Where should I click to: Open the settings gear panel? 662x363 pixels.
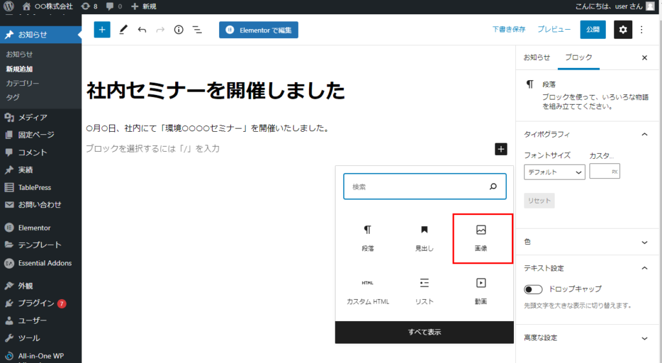623,30
